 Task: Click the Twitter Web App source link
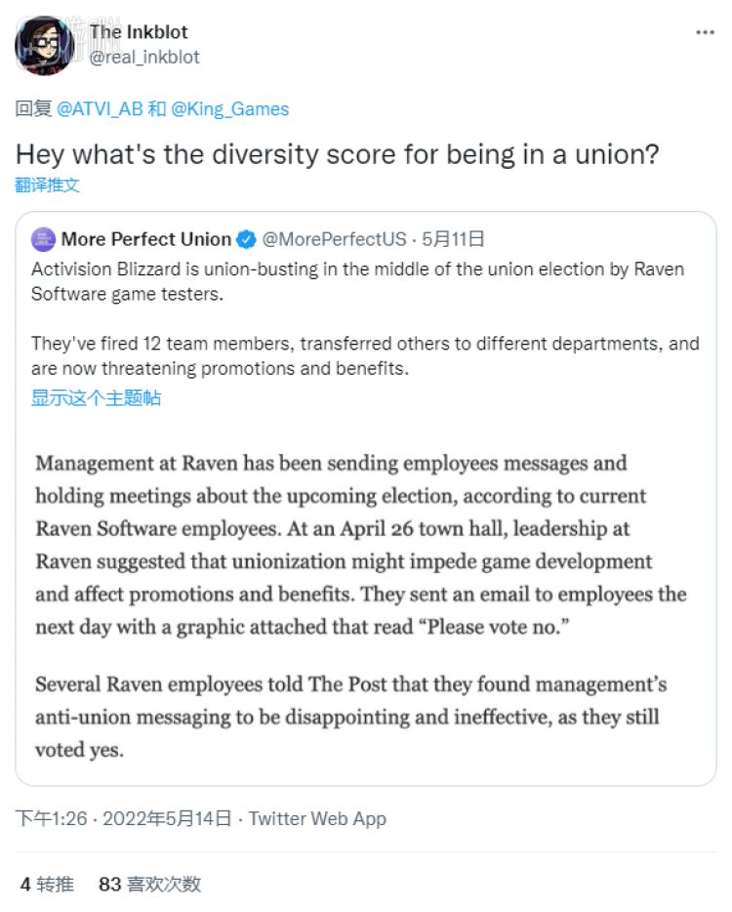click(x=317, y=818)
